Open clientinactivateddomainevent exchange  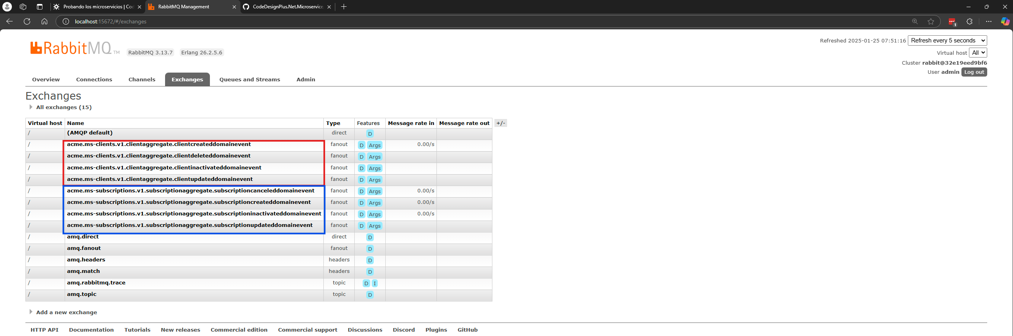(x=164, y=167)
